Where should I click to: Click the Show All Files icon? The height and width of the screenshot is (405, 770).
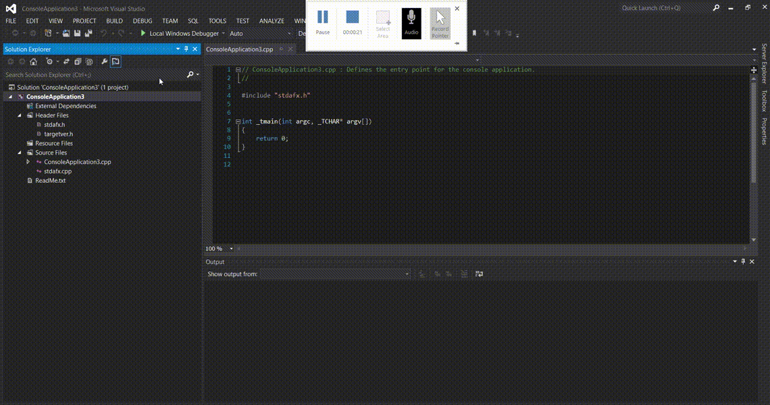[89, 62]
